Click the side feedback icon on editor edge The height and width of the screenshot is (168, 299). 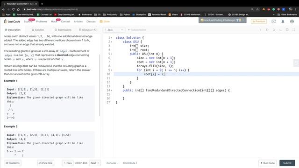pyautogui.click(x=296, y=63)
